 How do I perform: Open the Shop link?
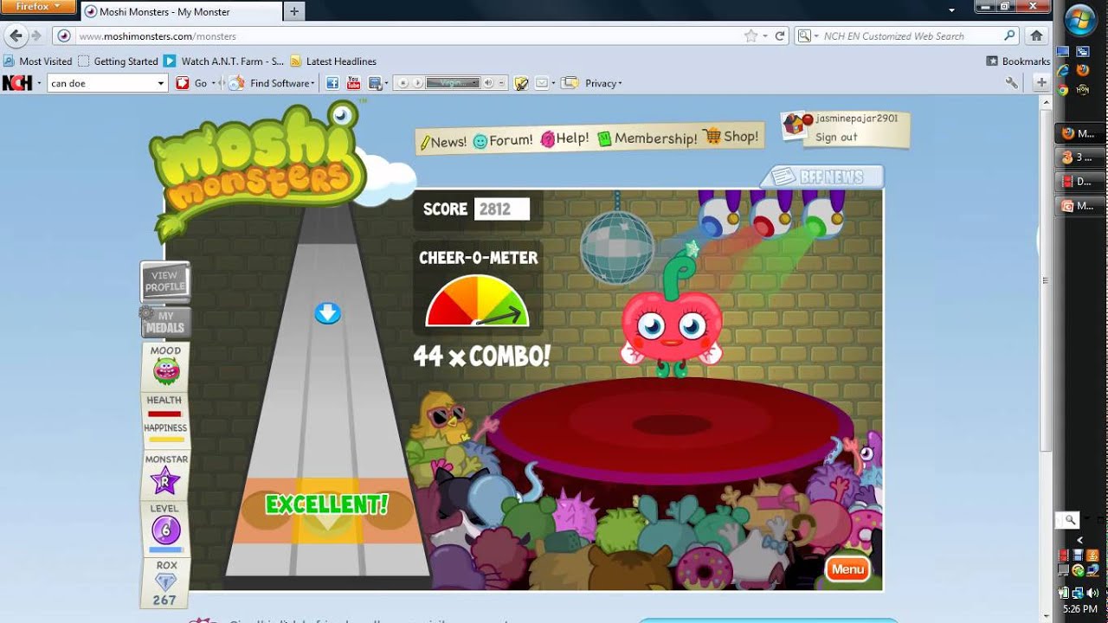732,136
